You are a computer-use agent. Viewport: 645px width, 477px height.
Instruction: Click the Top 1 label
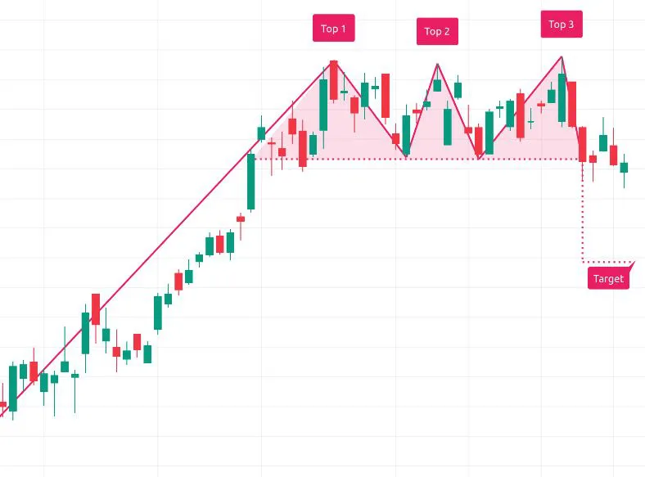coord(333,29)
